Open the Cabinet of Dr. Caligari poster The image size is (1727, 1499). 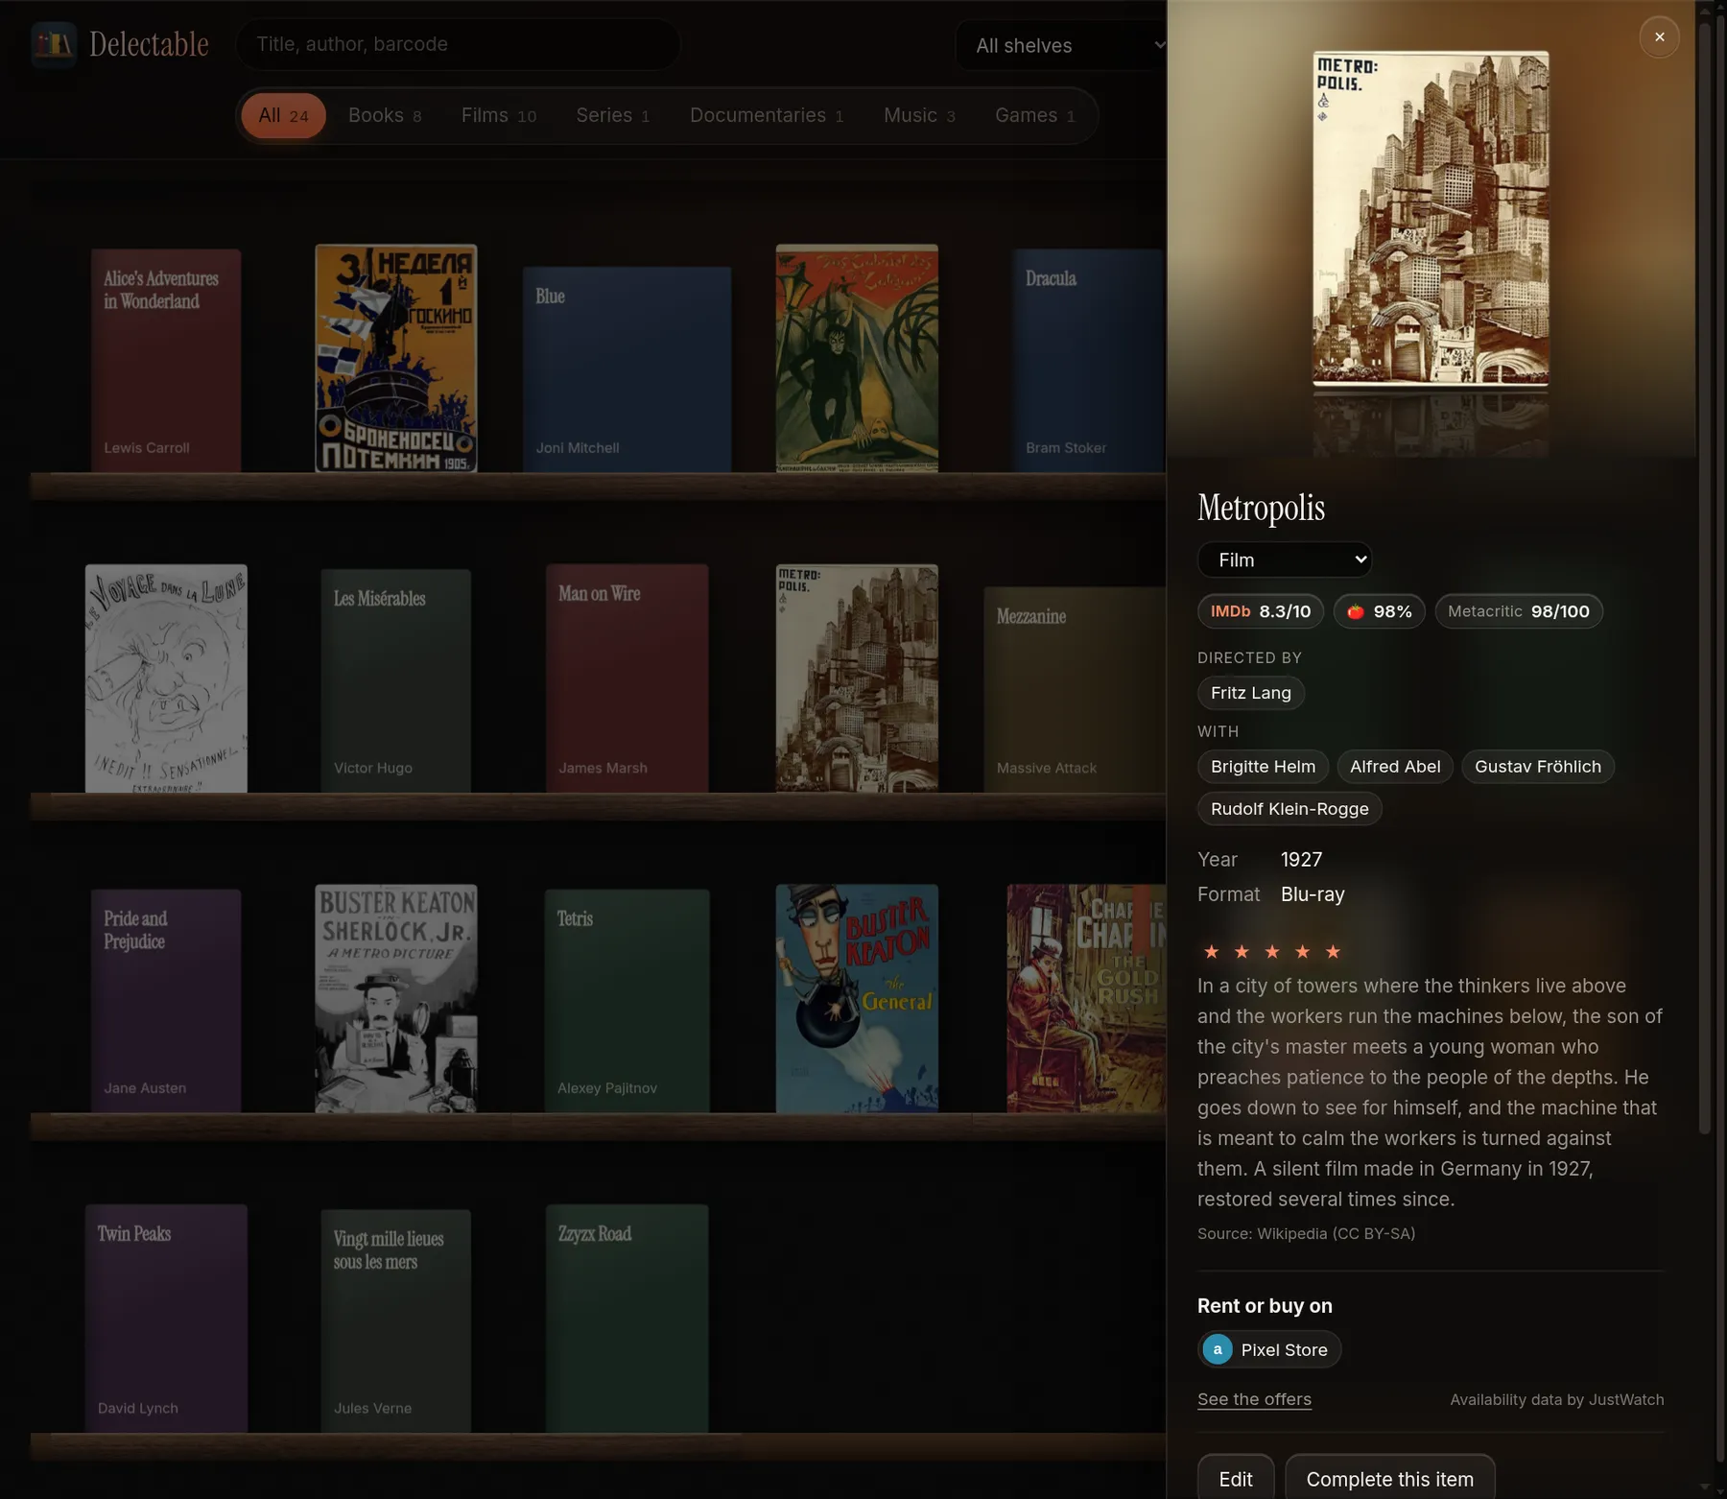tap(857, 358)
